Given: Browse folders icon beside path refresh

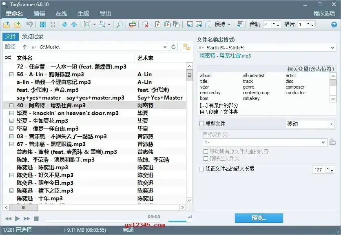Looking at the screenshot, I should tap(186, 47).
